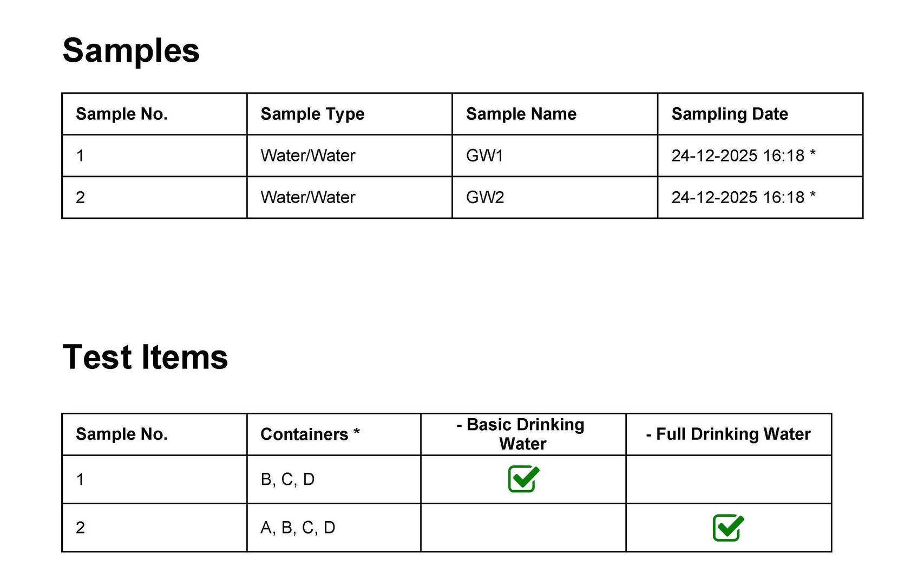Screen dimensions: 924x585
Task: Click the Test Items heading
Action: (x=145, y=357)
